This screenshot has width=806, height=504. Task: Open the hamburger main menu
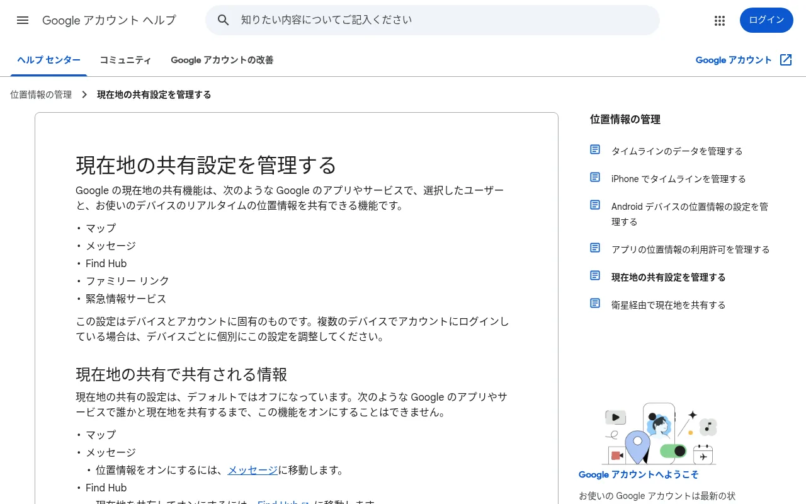(x=23, y=20)
